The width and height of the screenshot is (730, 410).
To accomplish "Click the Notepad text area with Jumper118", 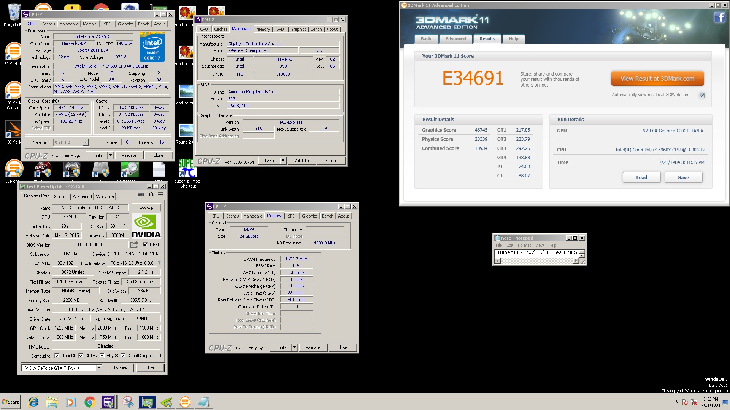I will pos(536,252).
